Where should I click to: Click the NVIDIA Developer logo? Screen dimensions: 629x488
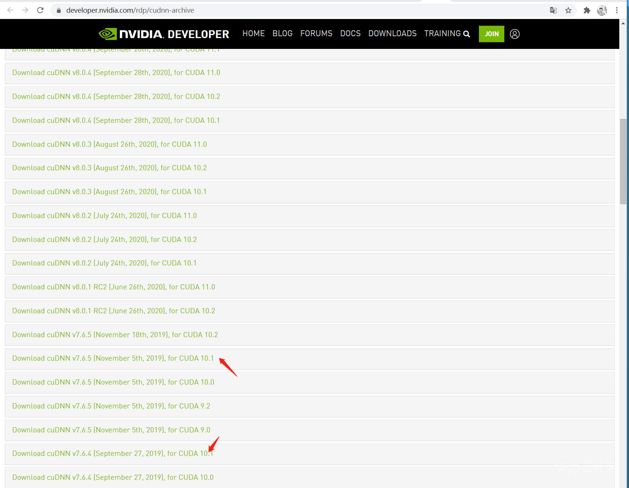click(x=164, y=34)
